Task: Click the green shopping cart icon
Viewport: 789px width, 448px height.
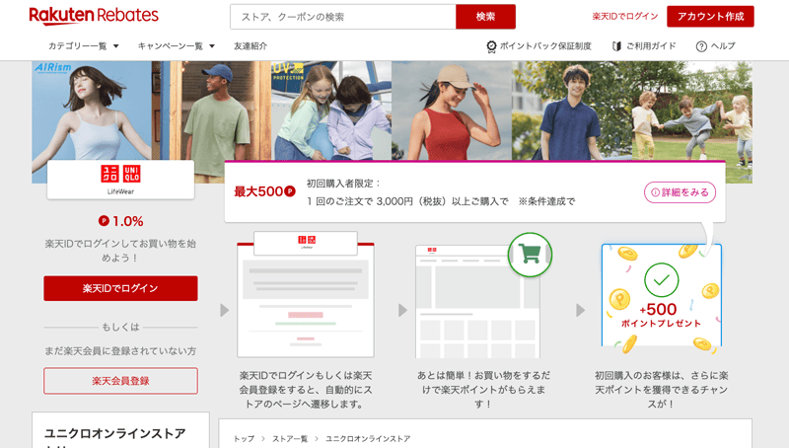Action: pyautogui.click(x=530, y=255)
